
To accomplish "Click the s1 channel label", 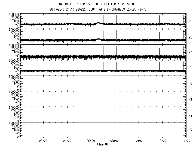I will click(x=190, y=20).
